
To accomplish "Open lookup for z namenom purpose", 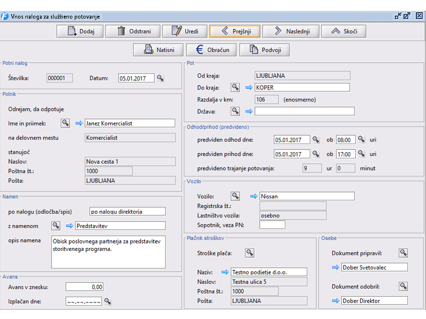I will point(56,225).
